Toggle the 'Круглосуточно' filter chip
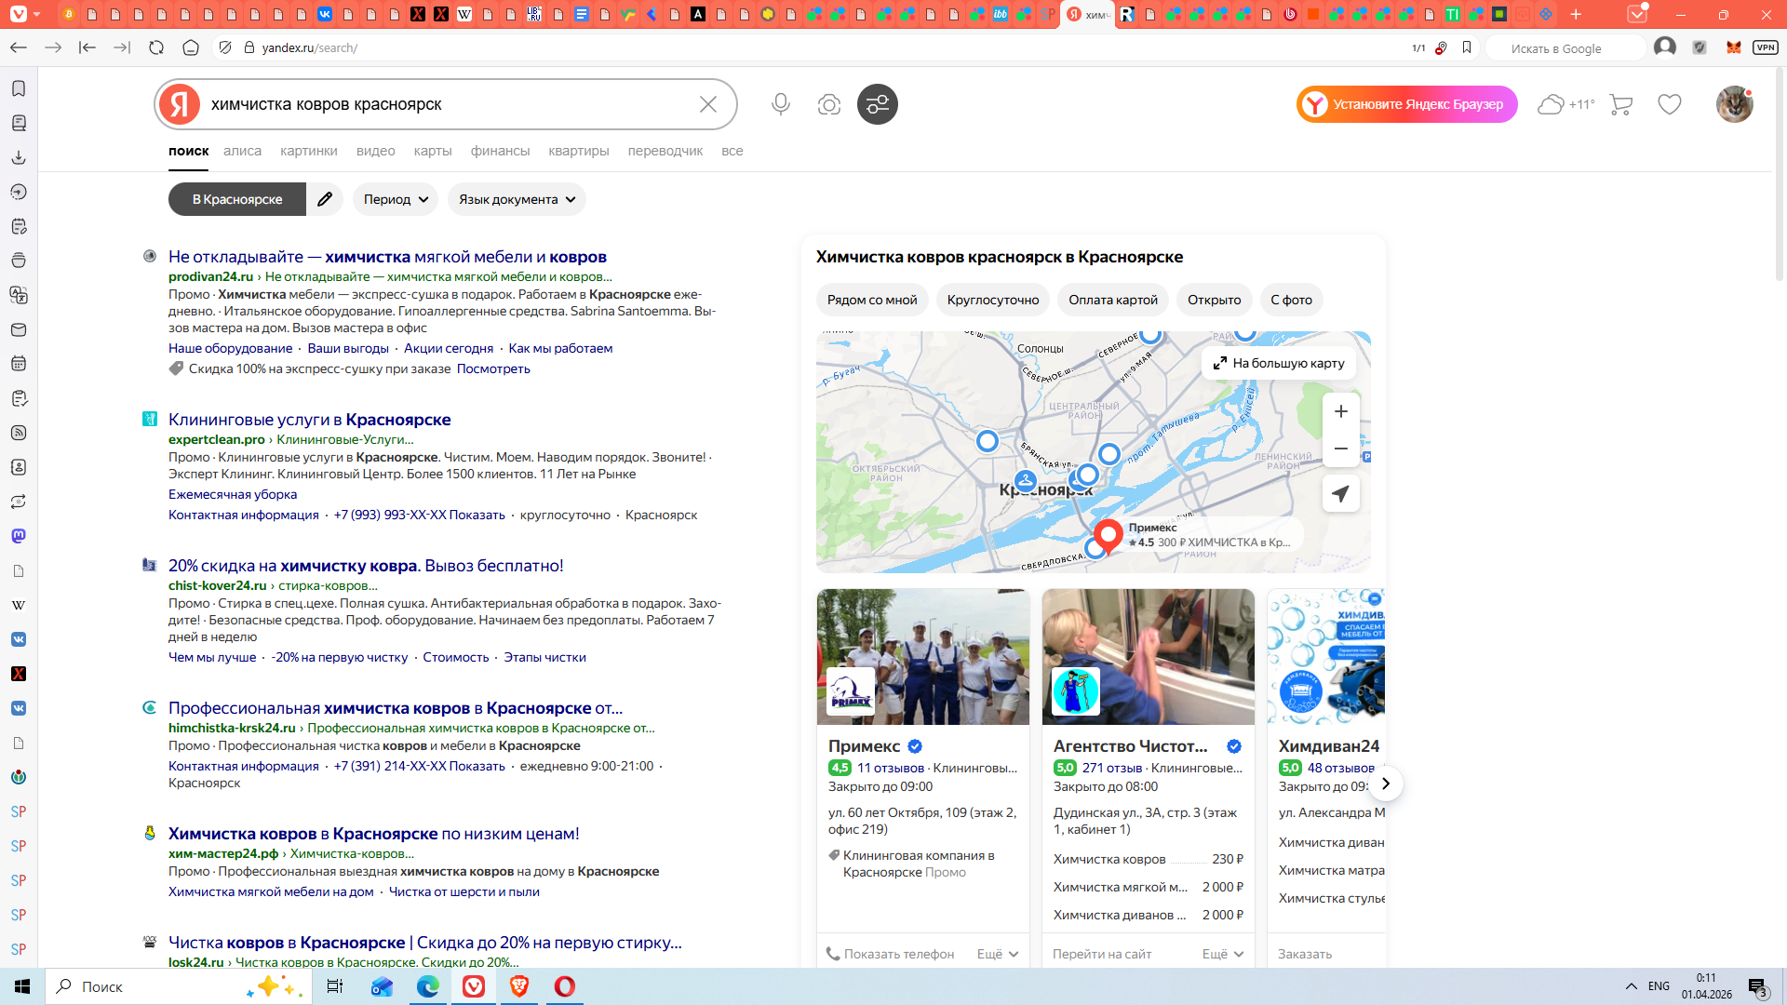1787x1005 pixels. pos(992,300)
